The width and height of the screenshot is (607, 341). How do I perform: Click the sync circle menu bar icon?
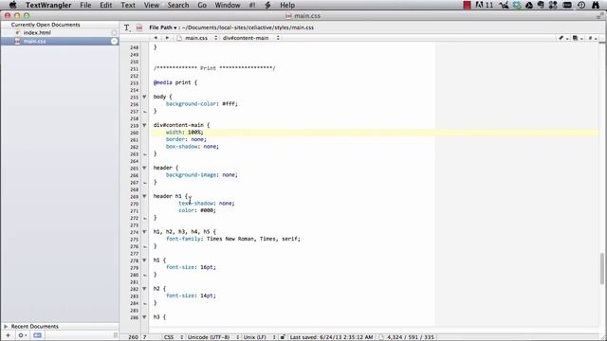coord(517,5)
